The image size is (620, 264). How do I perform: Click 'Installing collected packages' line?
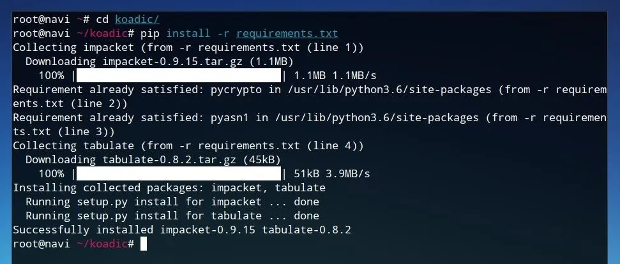click(x=169, y=188)
